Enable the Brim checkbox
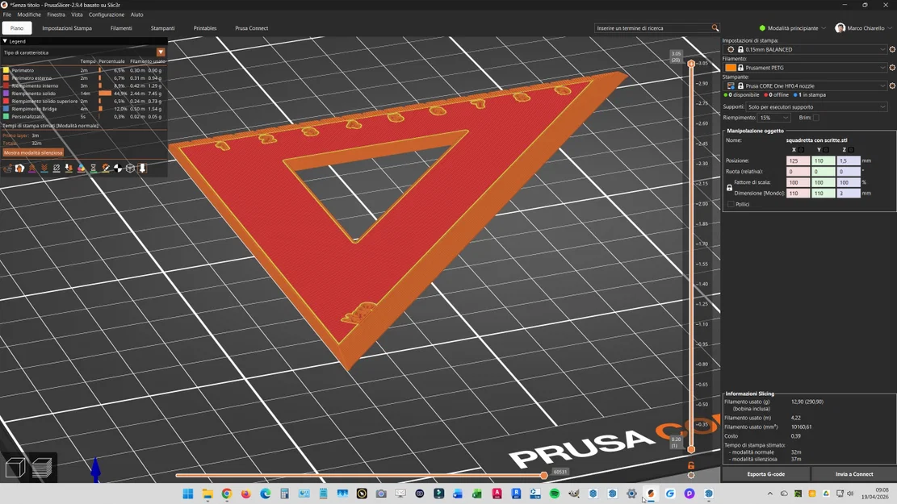 point(816,118)
